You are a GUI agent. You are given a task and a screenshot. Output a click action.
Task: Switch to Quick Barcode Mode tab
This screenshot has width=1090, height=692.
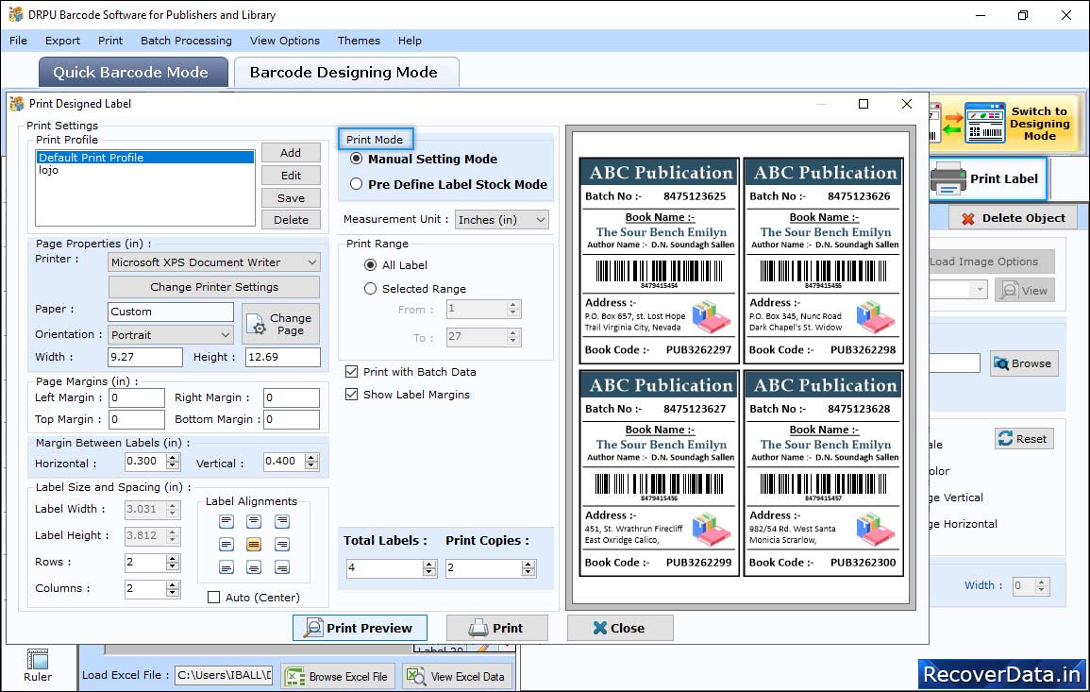(x=132, y=73)
